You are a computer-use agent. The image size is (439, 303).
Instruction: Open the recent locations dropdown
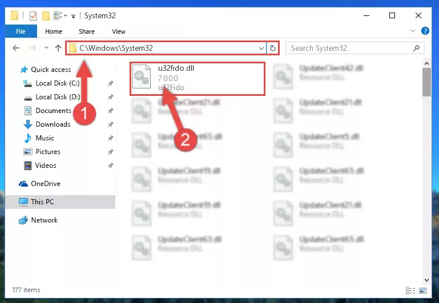click(46, 48)
